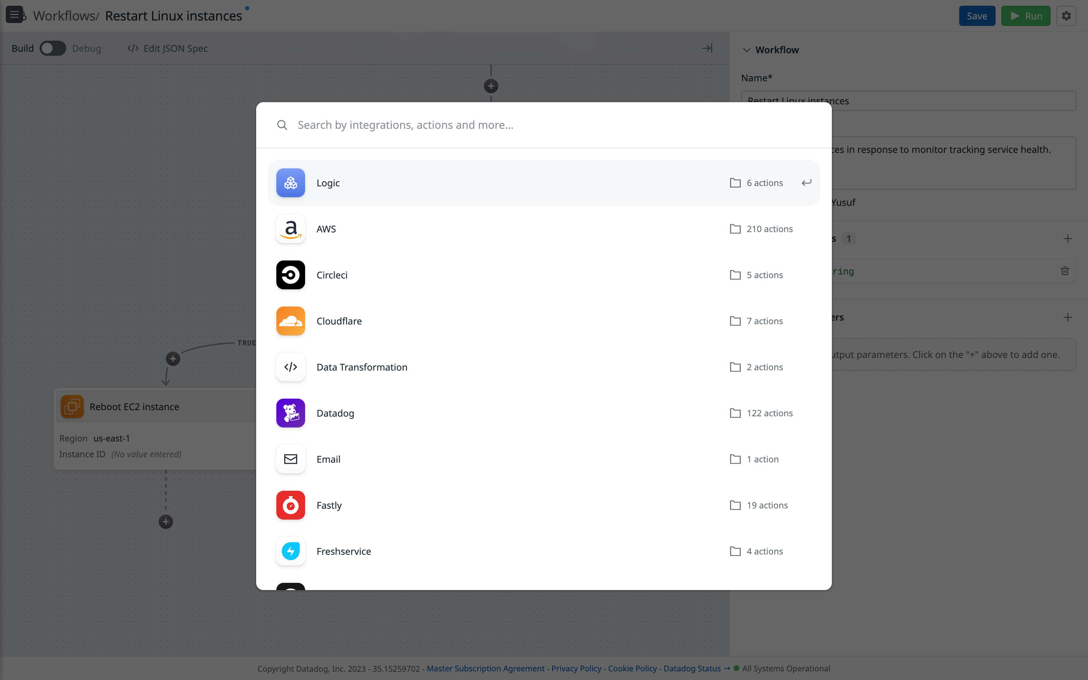Select the Datadog list entry

coord(544,413)
